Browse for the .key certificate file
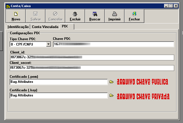Screen dimensions: 183x123 (112, 96)
